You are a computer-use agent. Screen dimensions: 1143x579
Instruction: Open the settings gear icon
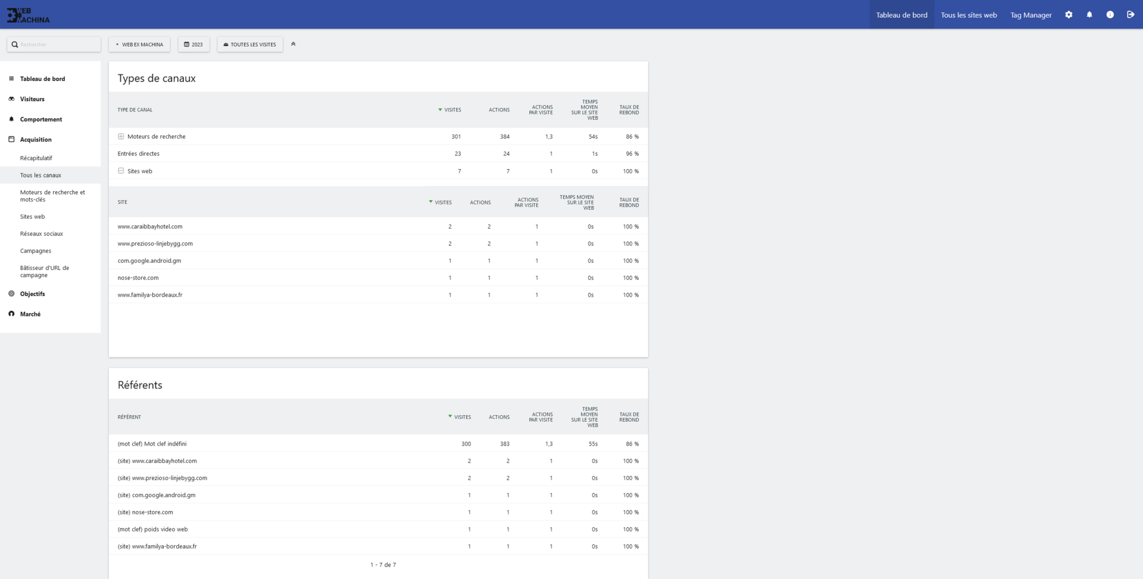point(1069,15)
